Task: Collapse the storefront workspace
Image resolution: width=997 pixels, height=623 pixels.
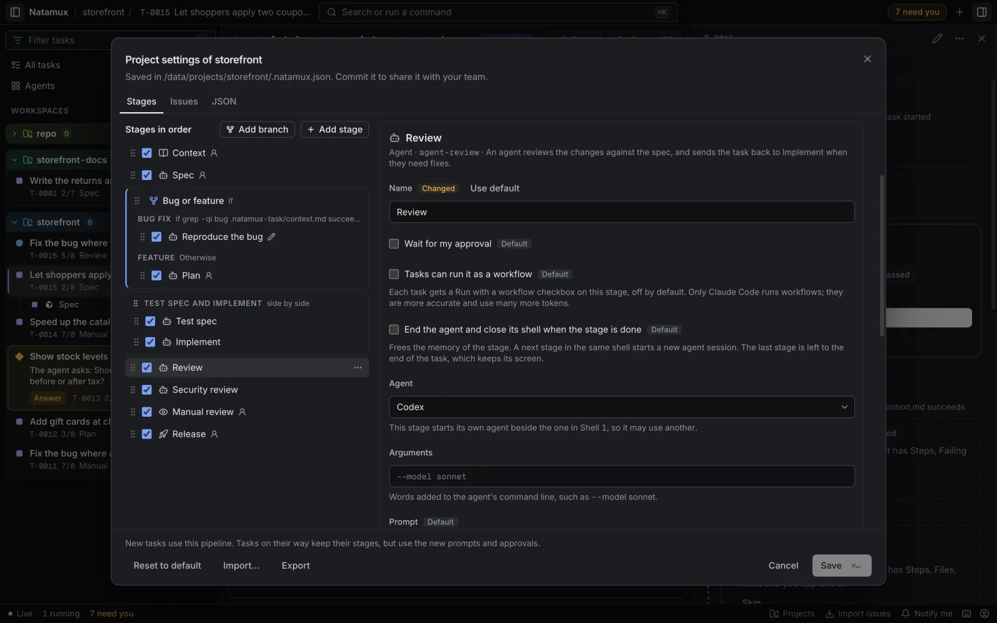Action: pyautogui.click(x=14, y=222)
